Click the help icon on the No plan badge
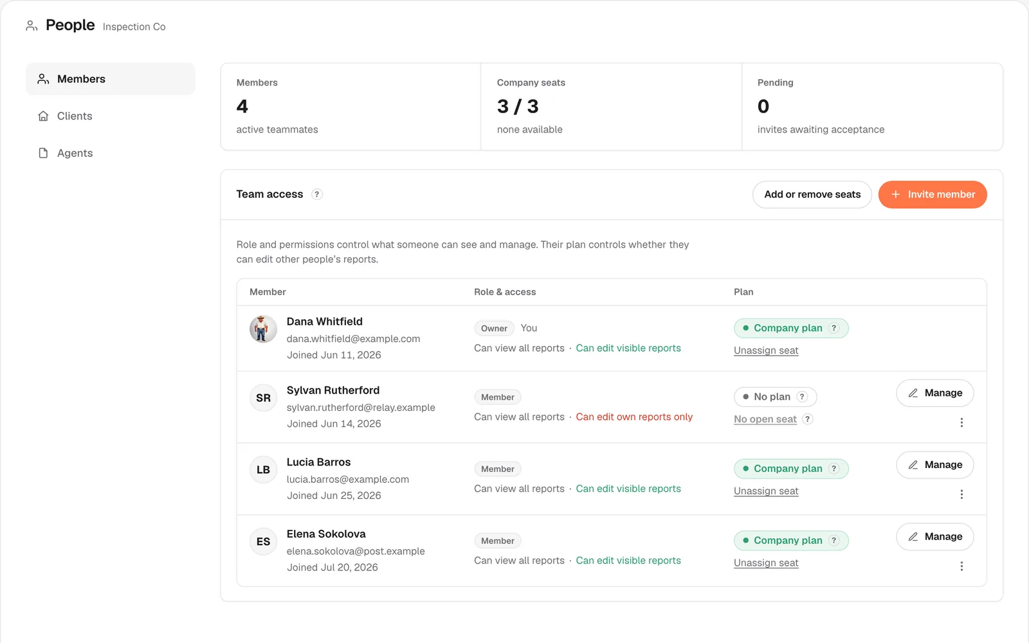Screen dimensions: 1029x643 802,397
